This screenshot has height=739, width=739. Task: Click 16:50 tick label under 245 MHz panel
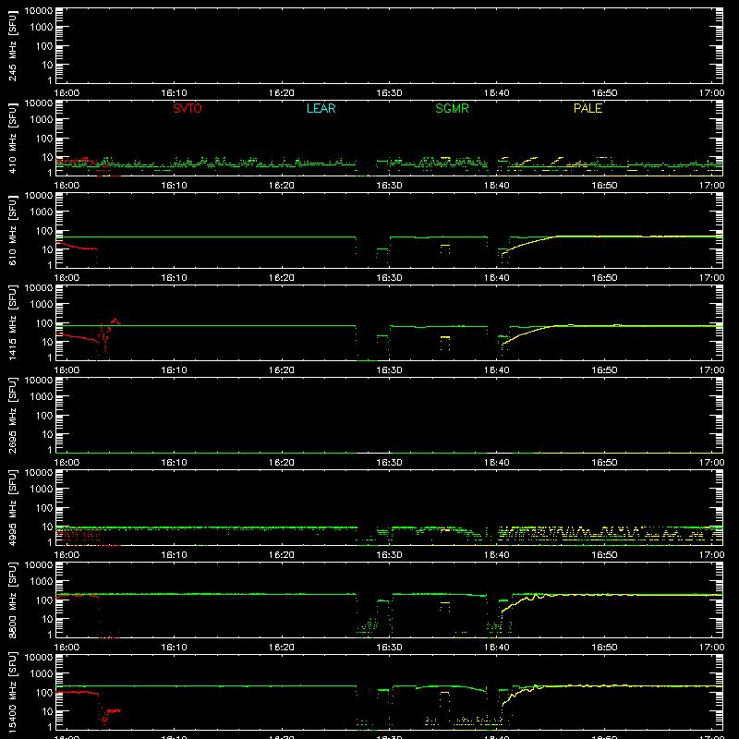point(604,93)
